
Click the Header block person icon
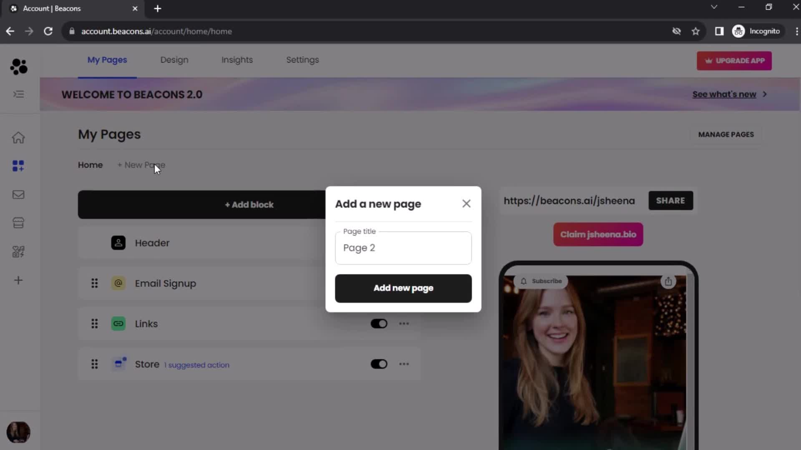click(x=118, y=243)
